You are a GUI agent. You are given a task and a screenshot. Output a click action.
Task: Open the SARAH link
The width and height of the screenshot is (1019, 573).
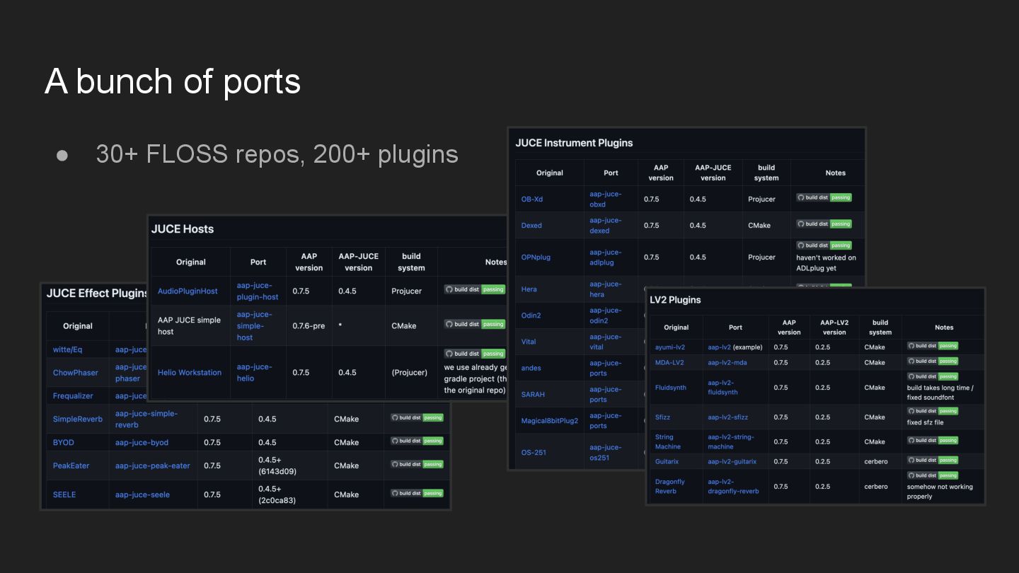coord(533,394)
